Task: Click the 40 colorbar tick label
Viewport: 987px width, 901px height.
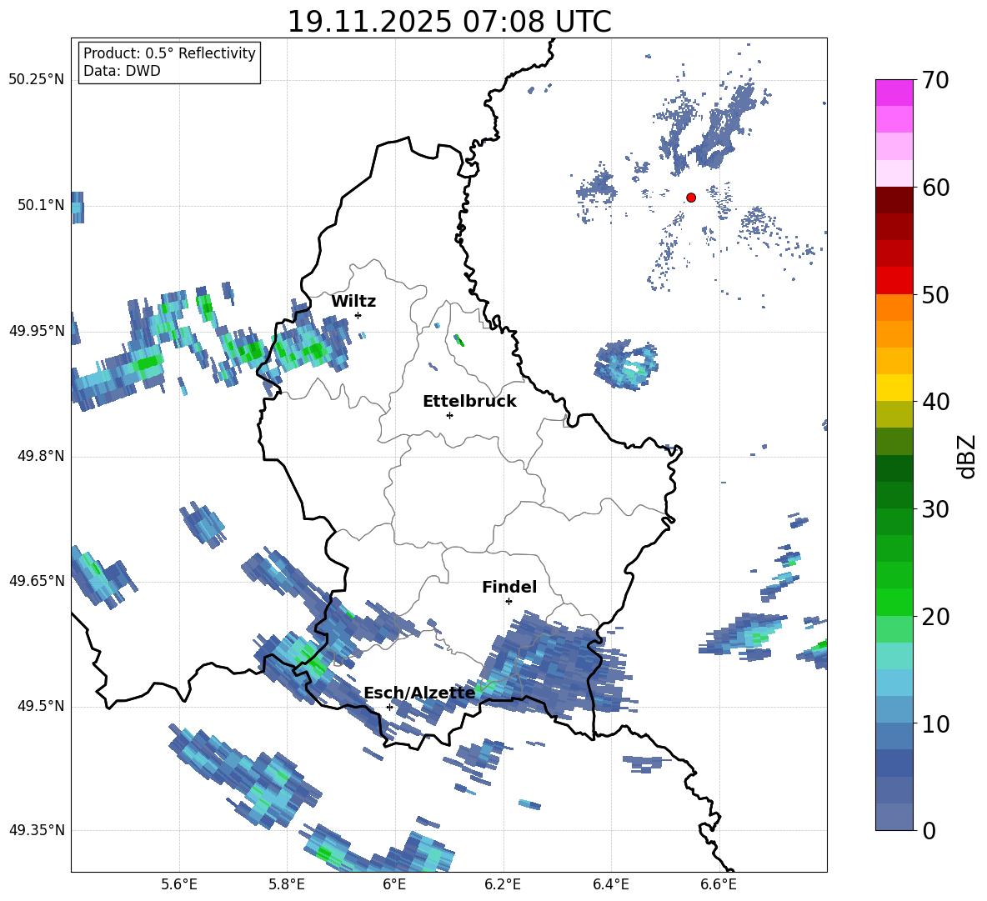Action: [x=935, y=402]
